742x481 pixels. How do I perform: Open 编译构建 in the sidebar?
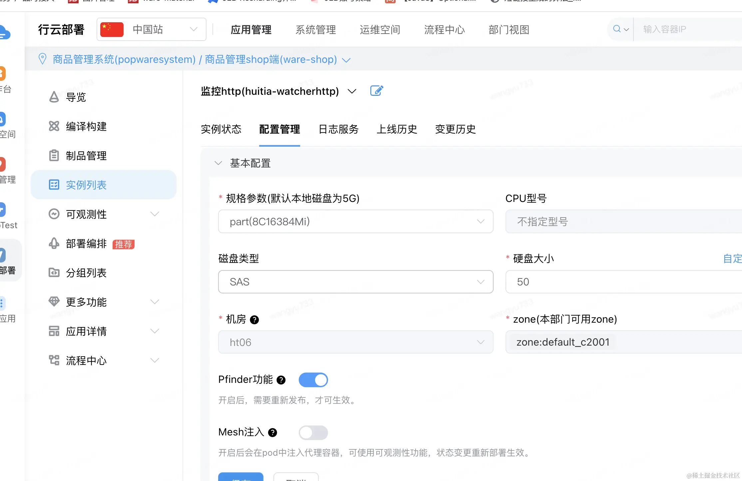[x=86, y=126]
